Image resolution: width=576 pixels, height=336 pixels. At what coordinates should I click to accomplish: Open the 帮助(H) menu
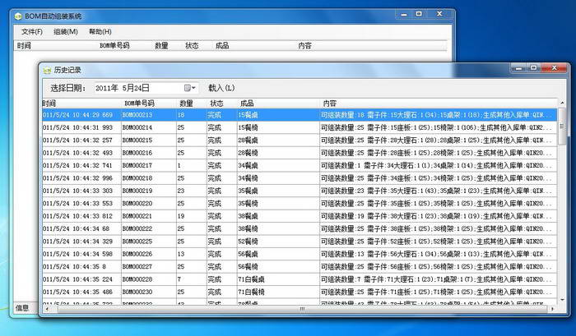point(100,31)
